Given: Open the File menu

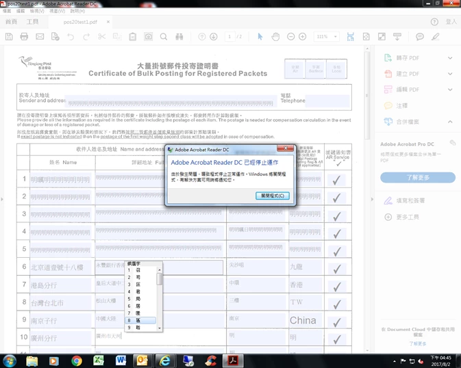Looking at the screenshot, I should (x=7, y=11).
